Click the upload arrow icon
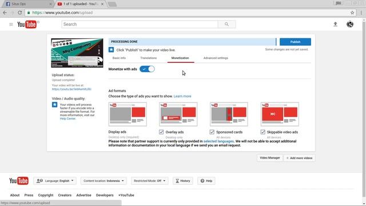The width and height of the screenshot is (366, 206). tap(336, 24)
